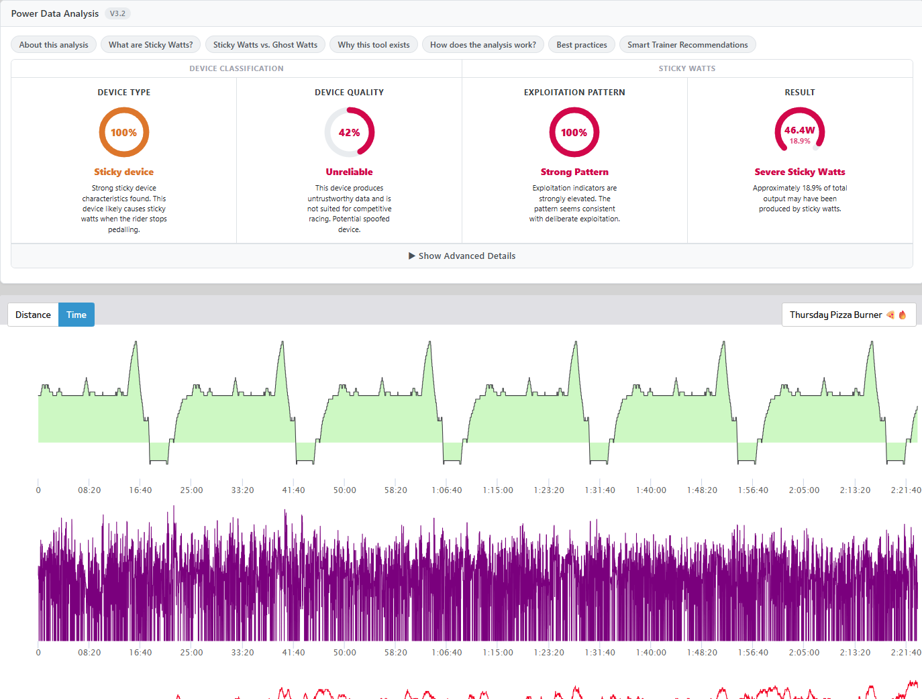Click the 46.4W result gauge
The width and height of the screenshot is (922, 699).
pos(800,133)
